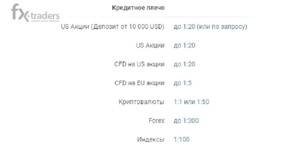Screen dimensions: 304x149
Task: Open the до 1:20 value beside US Акции
Action: pyautogui.click(x=184, y=45)
